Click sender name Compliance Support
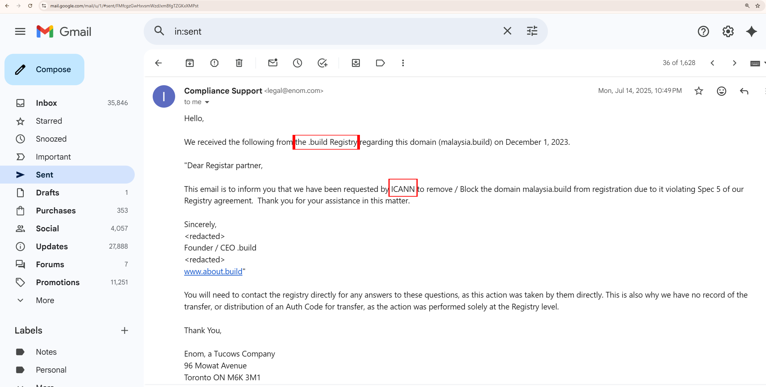The width and height of the screenshot is (766, 387). click(x=223, y=91)
